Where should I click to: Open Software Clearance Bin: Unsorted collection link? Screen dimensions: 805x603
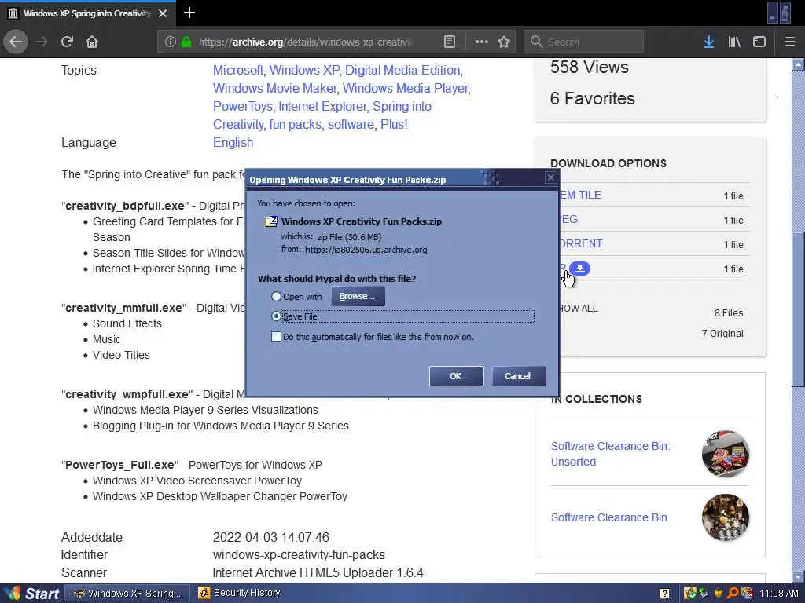[x=610, y=454]
